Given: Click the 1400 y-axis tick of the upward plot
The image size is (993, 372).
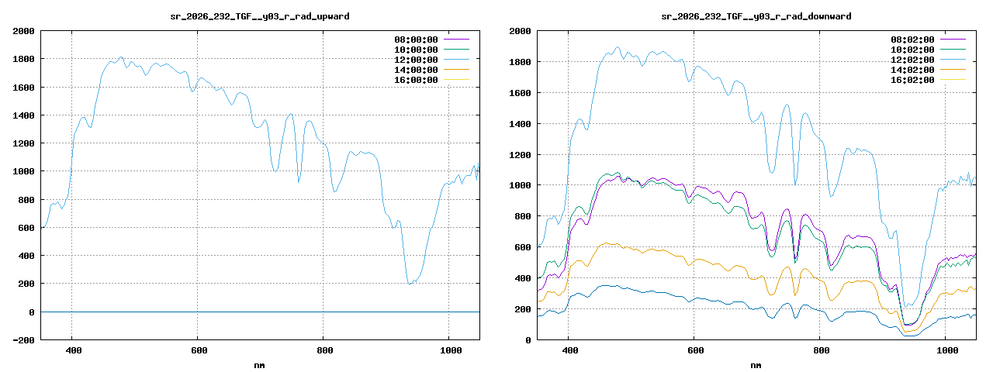Looking at the screenshot, I should pyautogui.click(x=23, y=115).
